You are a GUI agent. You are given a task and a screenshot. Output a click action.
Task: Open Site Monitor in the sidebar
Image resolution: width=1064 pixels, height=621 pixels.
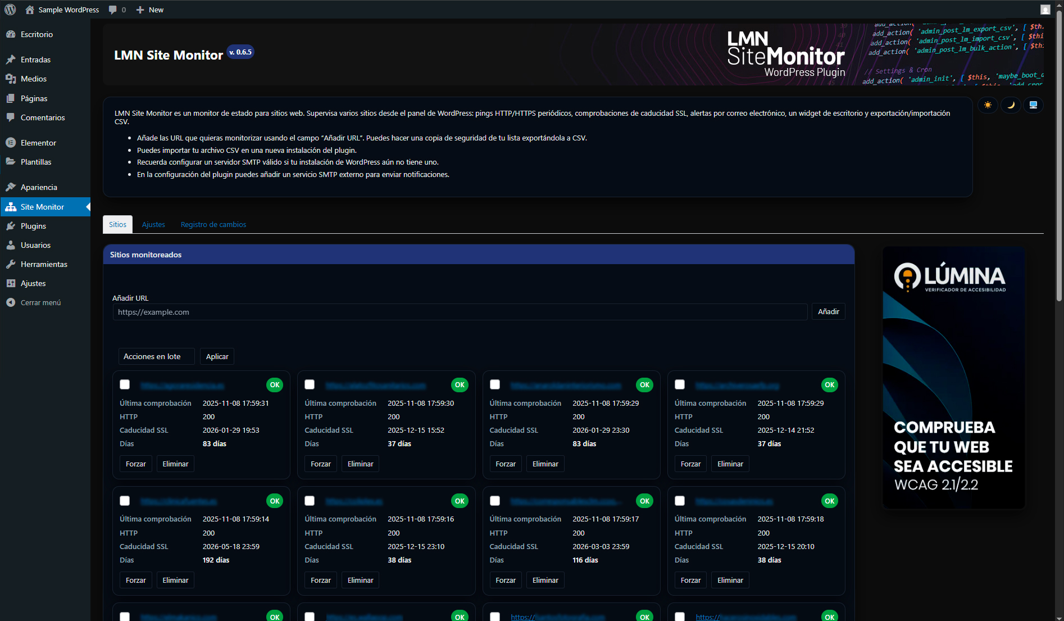click(x=42, y=207)
